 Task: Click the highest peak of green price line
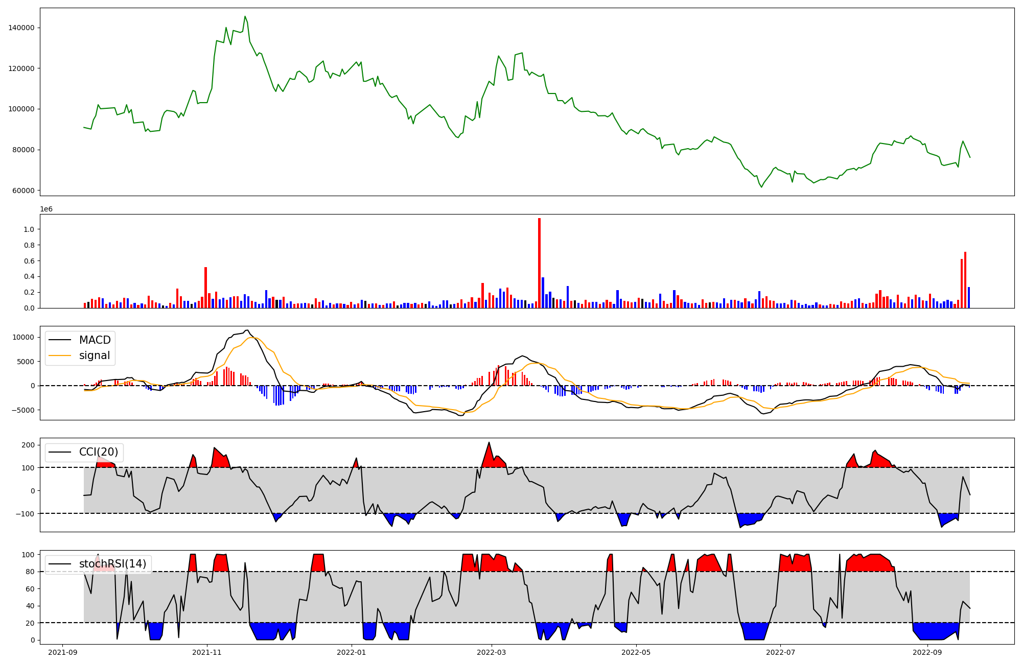pos(245,16)
